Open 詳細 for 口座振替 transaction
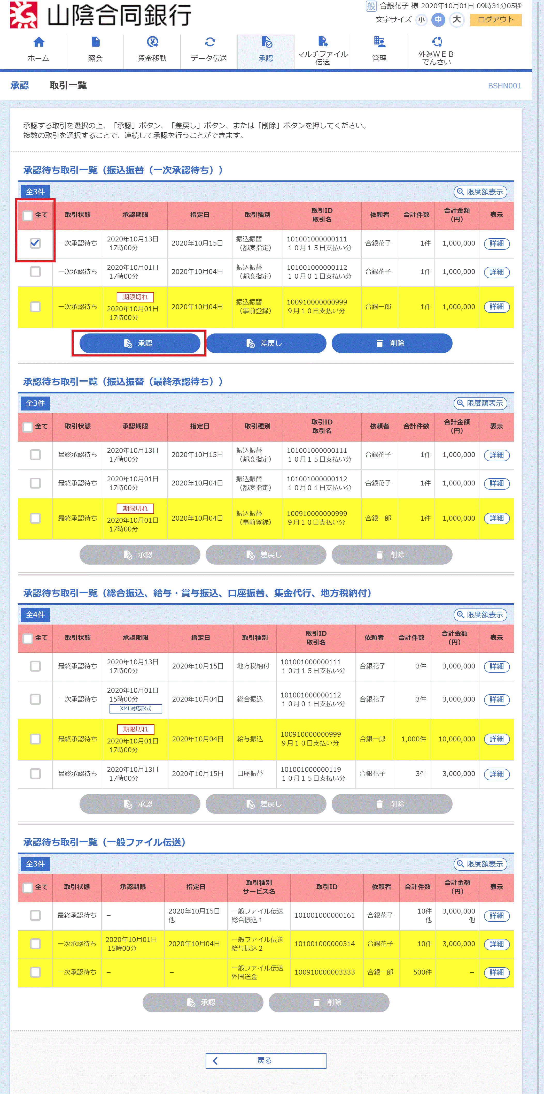 [496, 774]
